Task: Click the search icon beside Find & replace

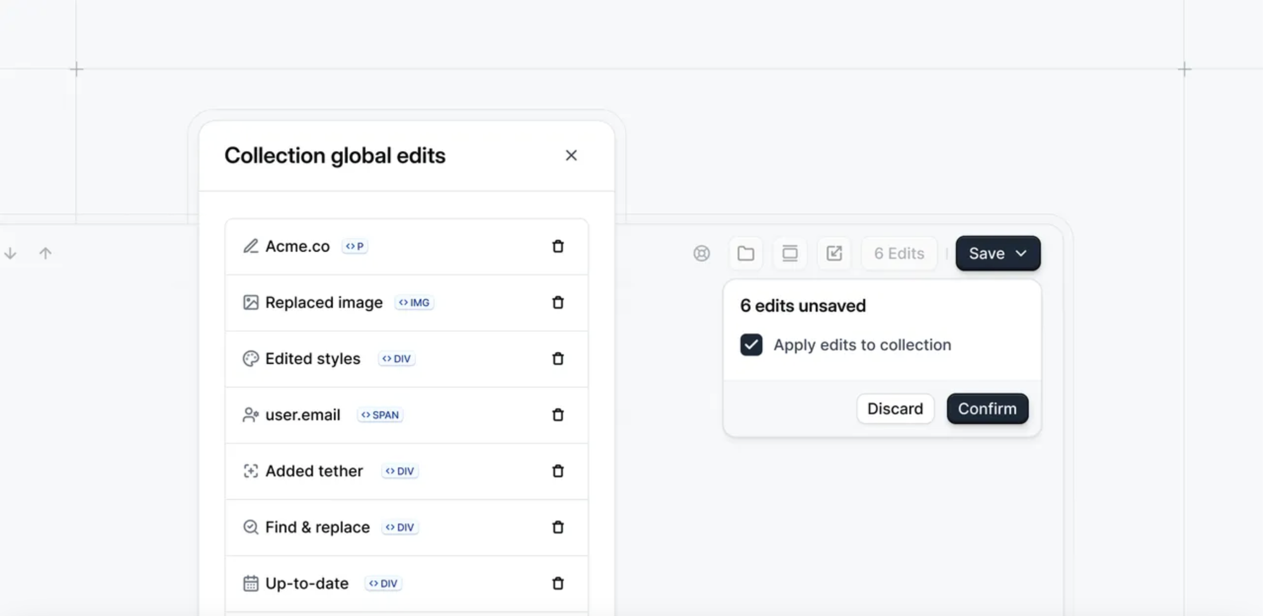Action: click(251, 527)
